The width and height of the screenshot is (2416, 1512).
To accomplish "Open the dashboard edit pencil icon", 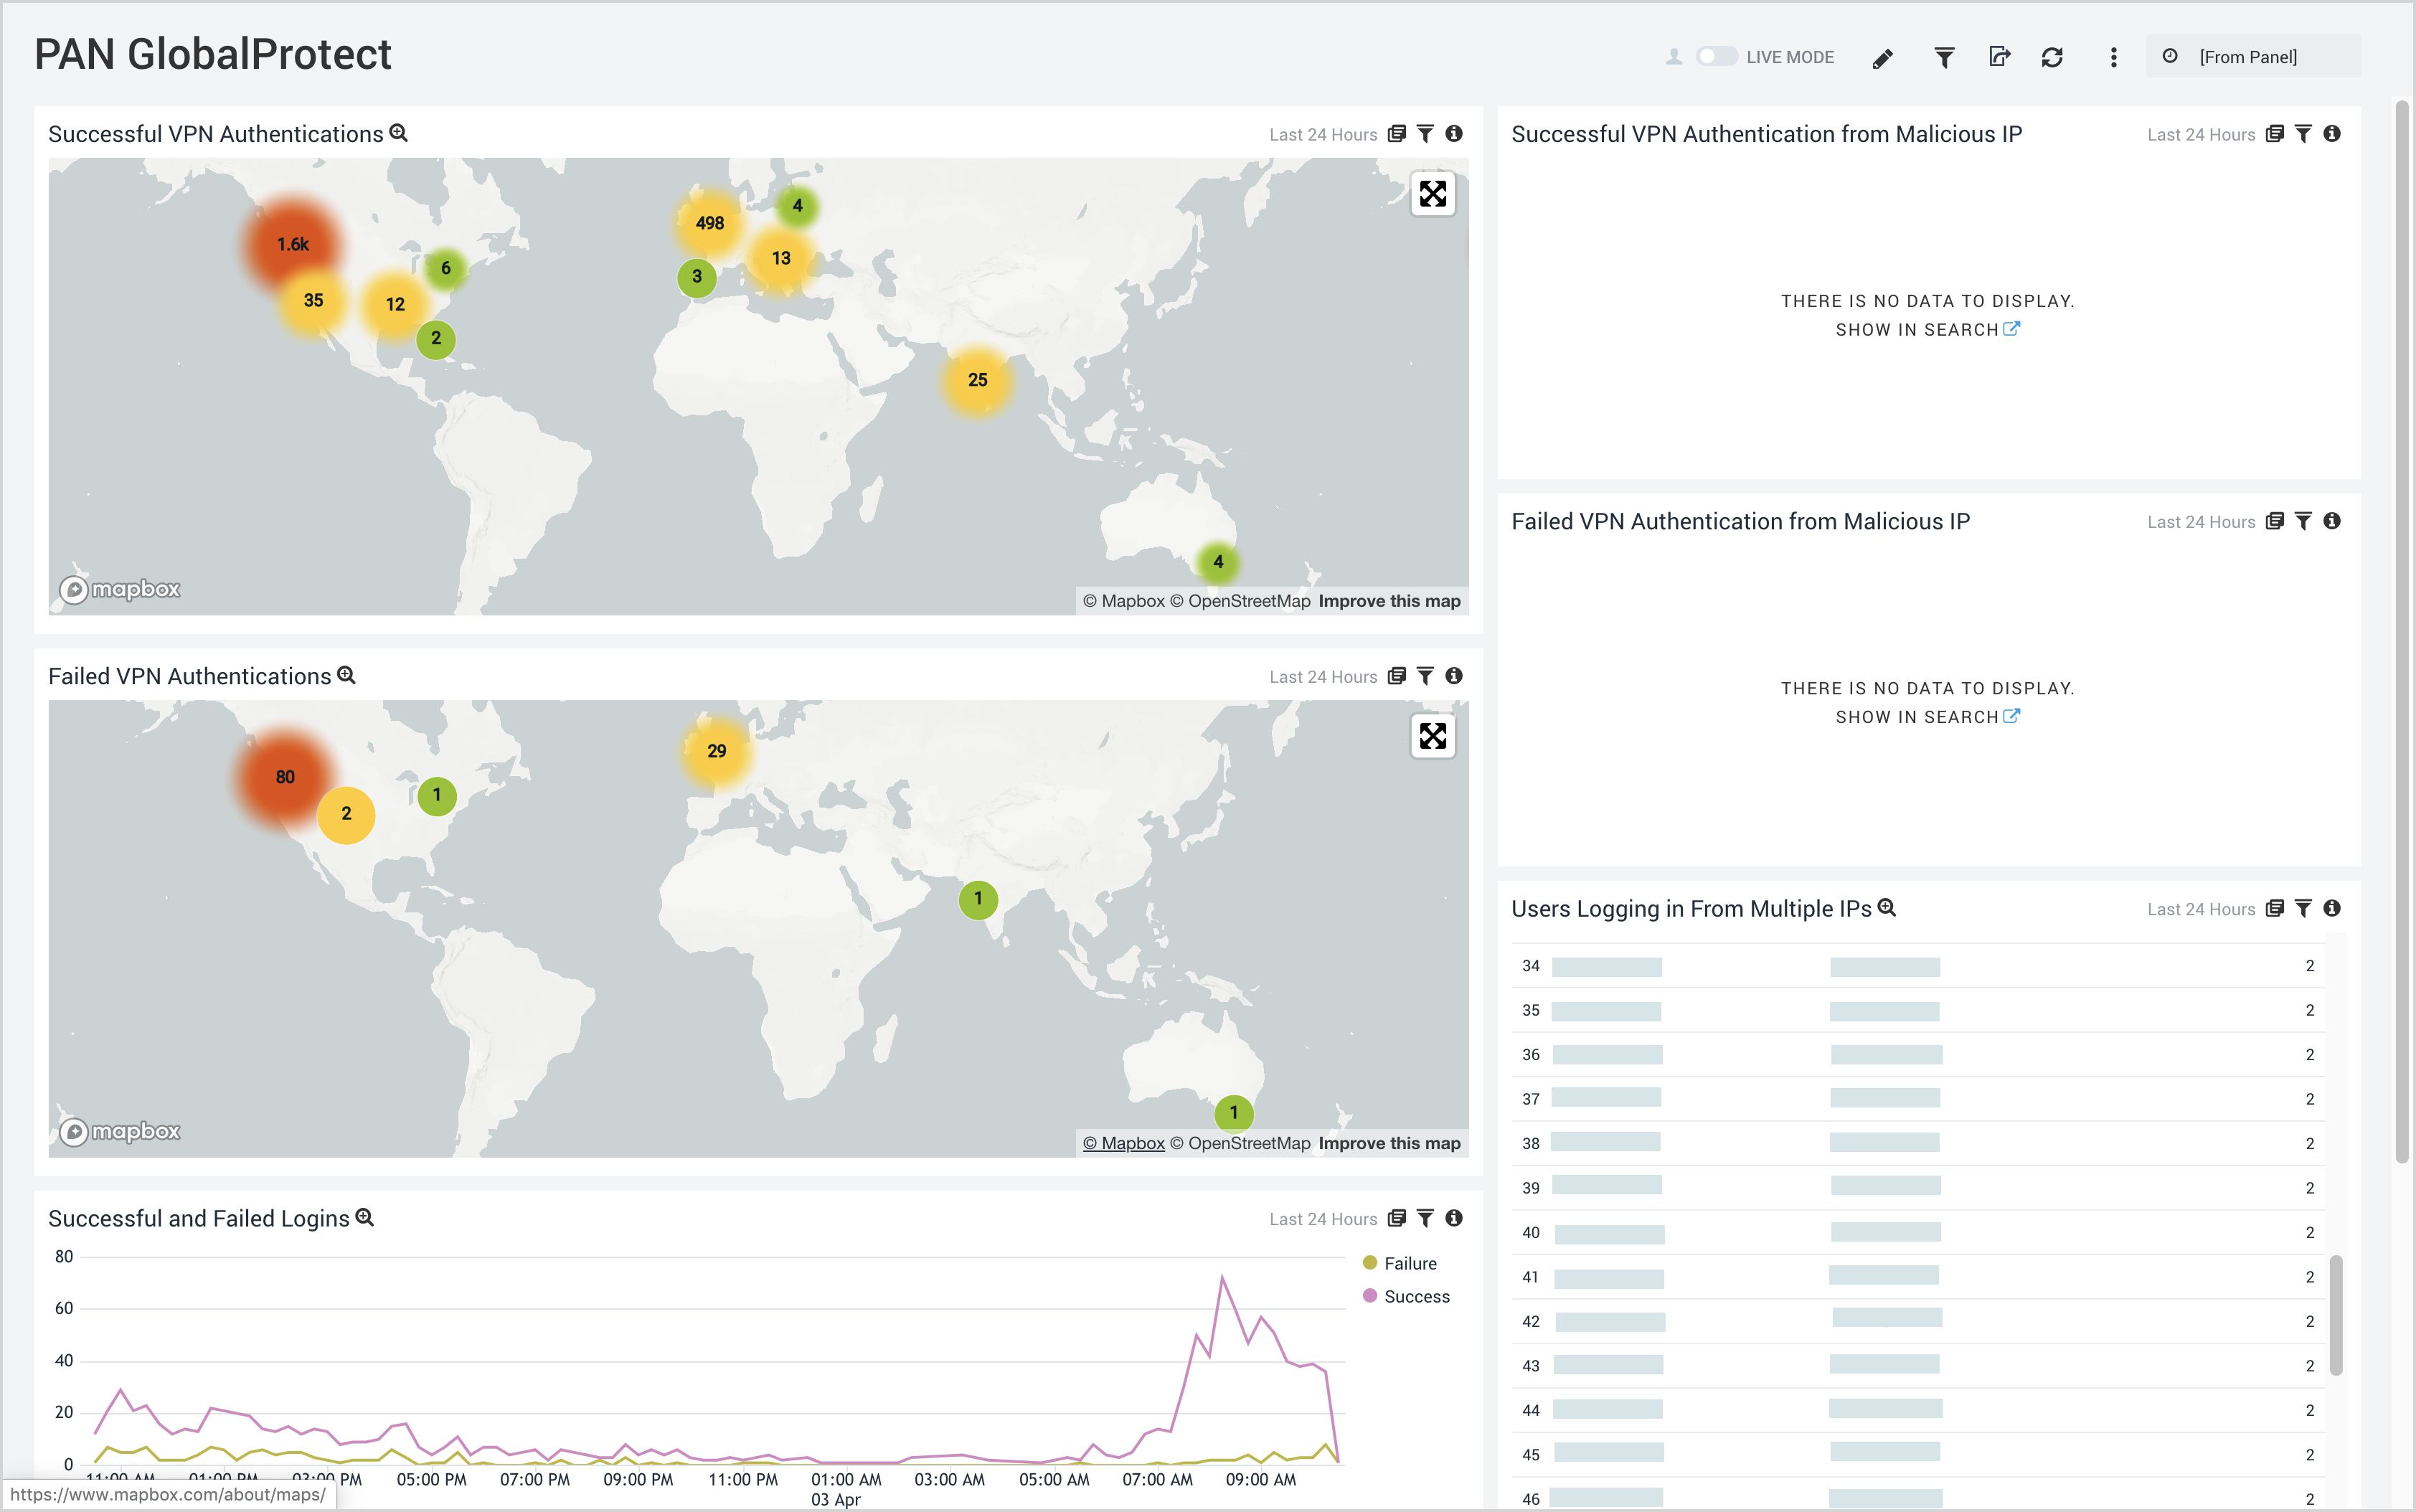I will pyautogui.click(x=1882, y=57).
